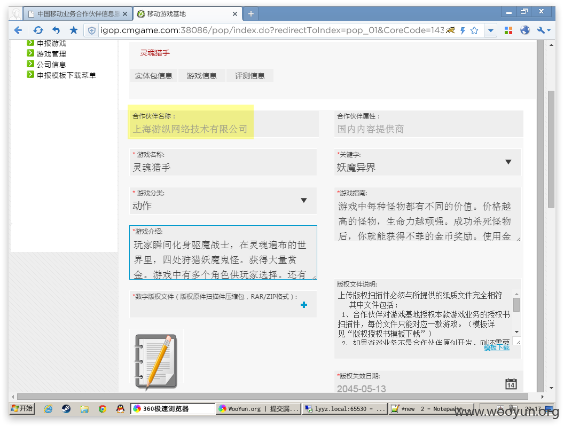Click inside the 游戏介绍 text area
The image size is (564, 427).
coord(223,252)
